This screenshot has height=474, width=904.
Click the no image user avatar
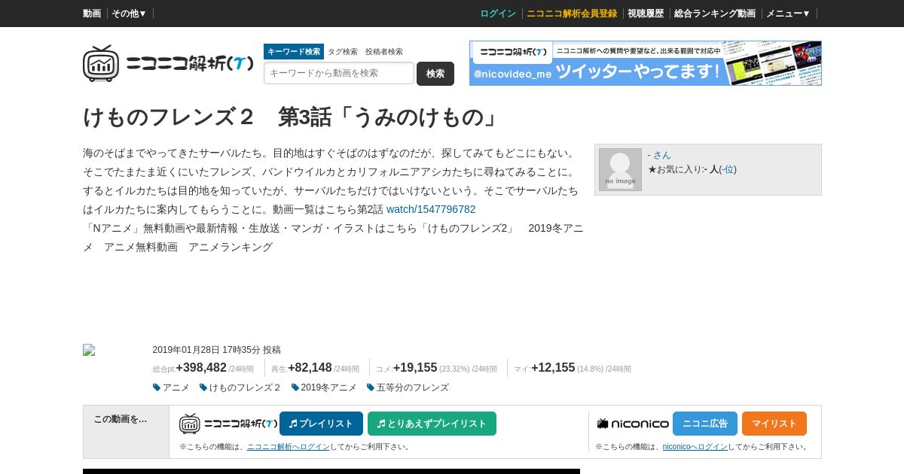click(x=620, y=169)
